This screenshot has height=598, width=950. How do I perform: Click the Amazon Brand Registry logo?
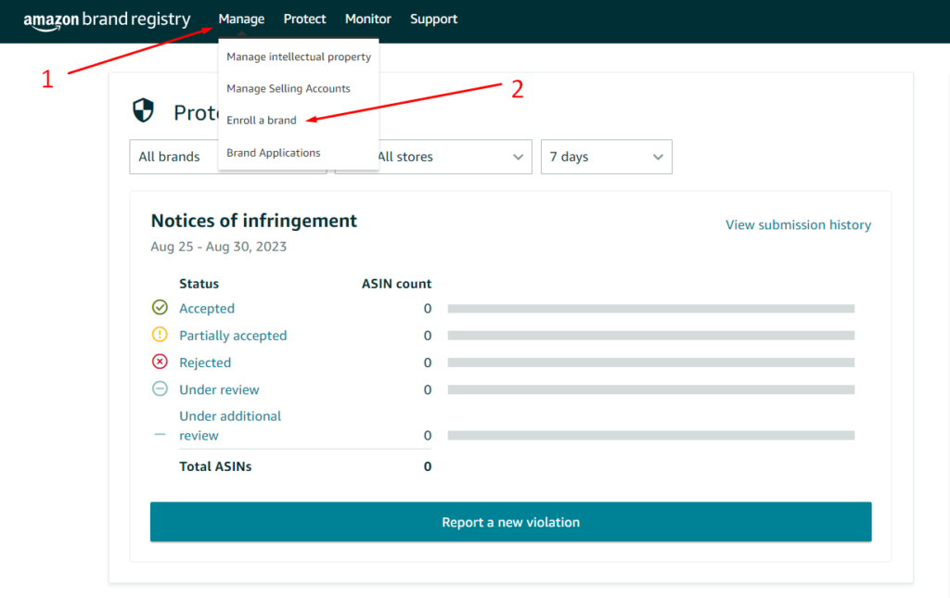(x=107, y=19)
